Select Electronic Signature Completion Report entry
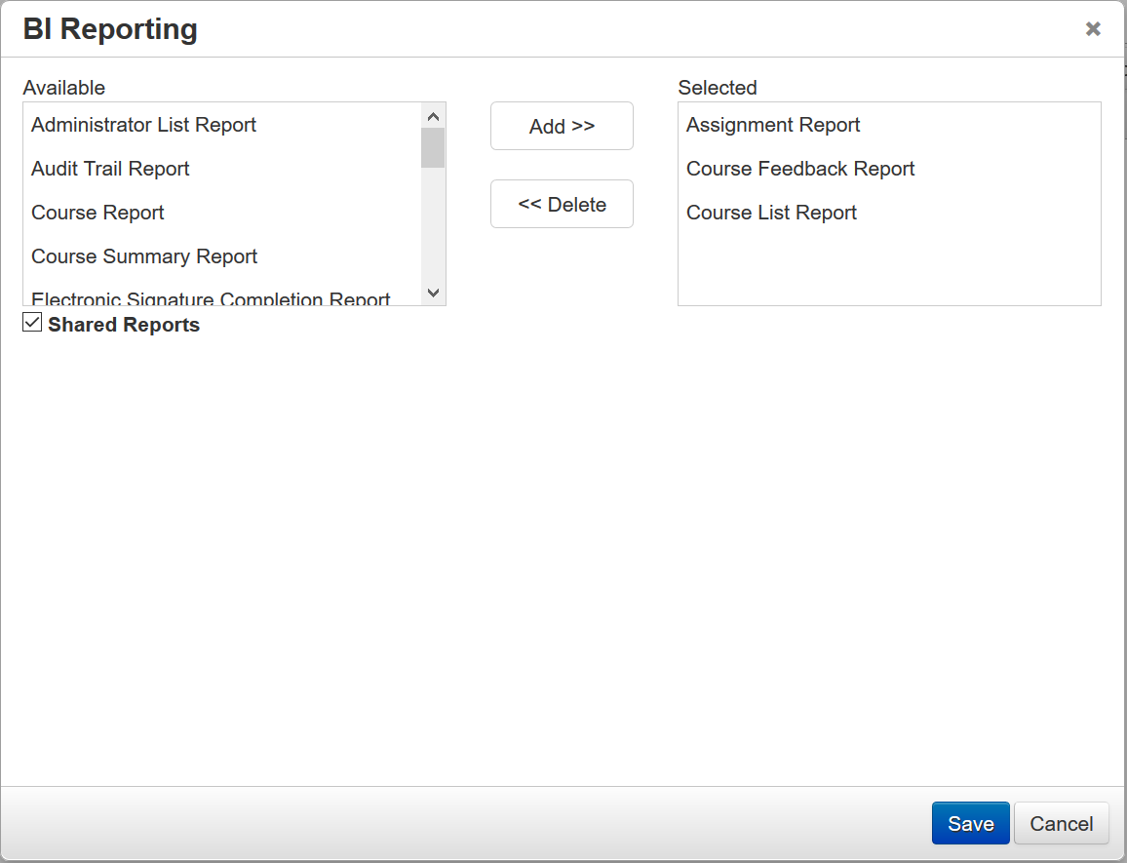 (211, 298)
